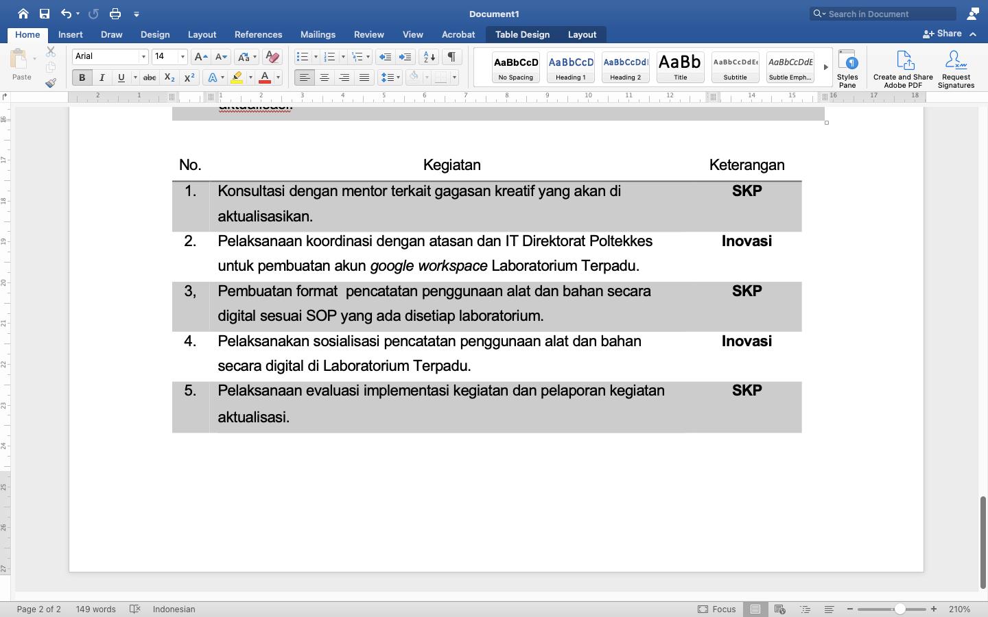Open the Styles Pane

848,68
